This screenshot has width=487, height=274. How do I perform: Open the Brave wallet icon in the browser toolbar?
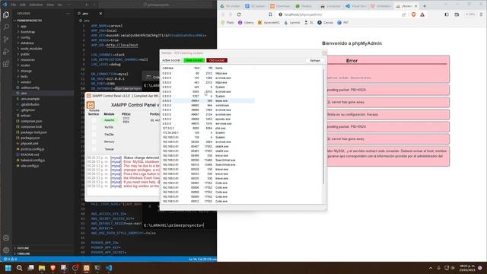[x=457, y=14]
